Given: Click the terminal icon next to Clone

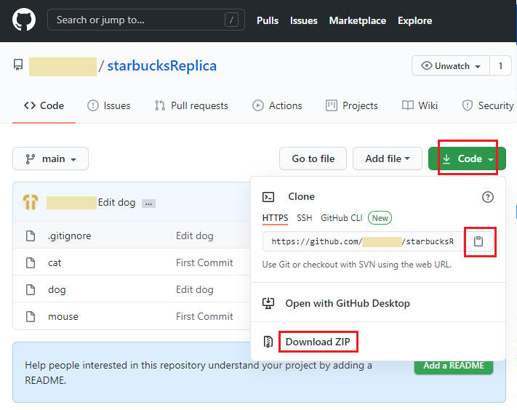Looking at the screenshot, I should (268, 197).
